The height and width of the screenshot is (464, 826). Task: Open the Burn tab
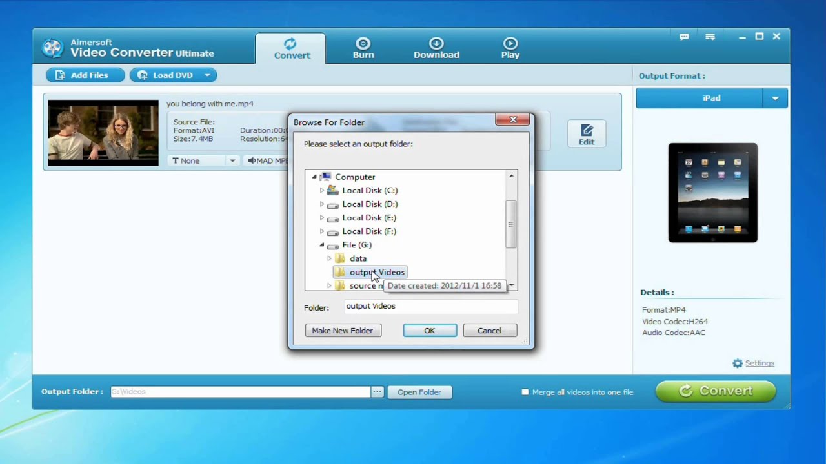click(x=363, y=48)
